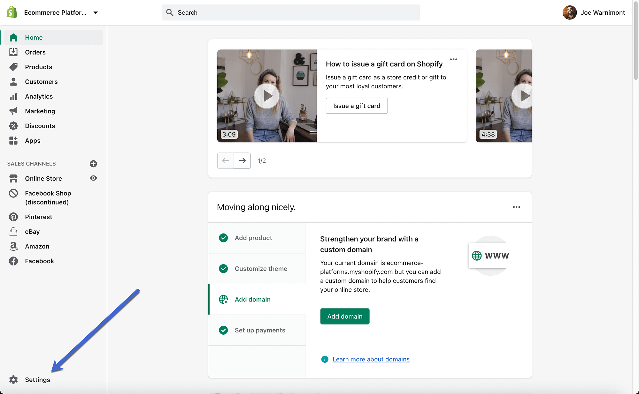Click the Customers person icon

pyautogui.click(x=13, y=82)
